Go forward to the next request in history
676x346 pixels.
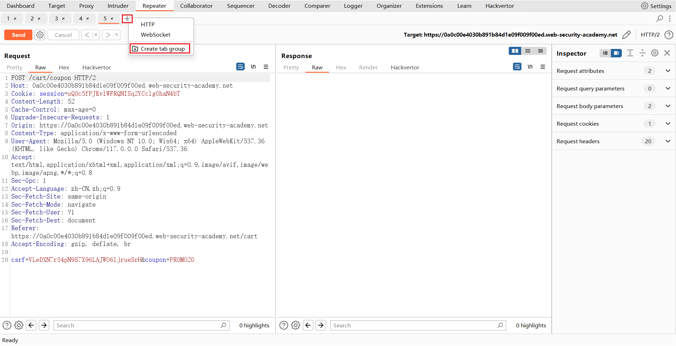tap(108, 35)
